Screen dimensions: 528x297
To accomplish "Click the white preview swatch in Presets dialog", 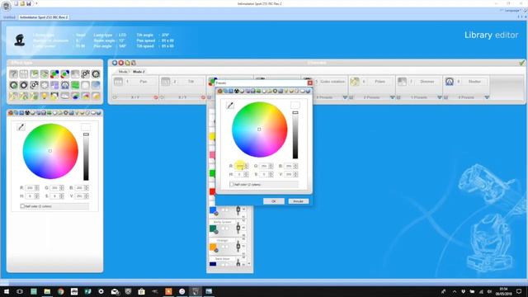I will coord(295,105).
